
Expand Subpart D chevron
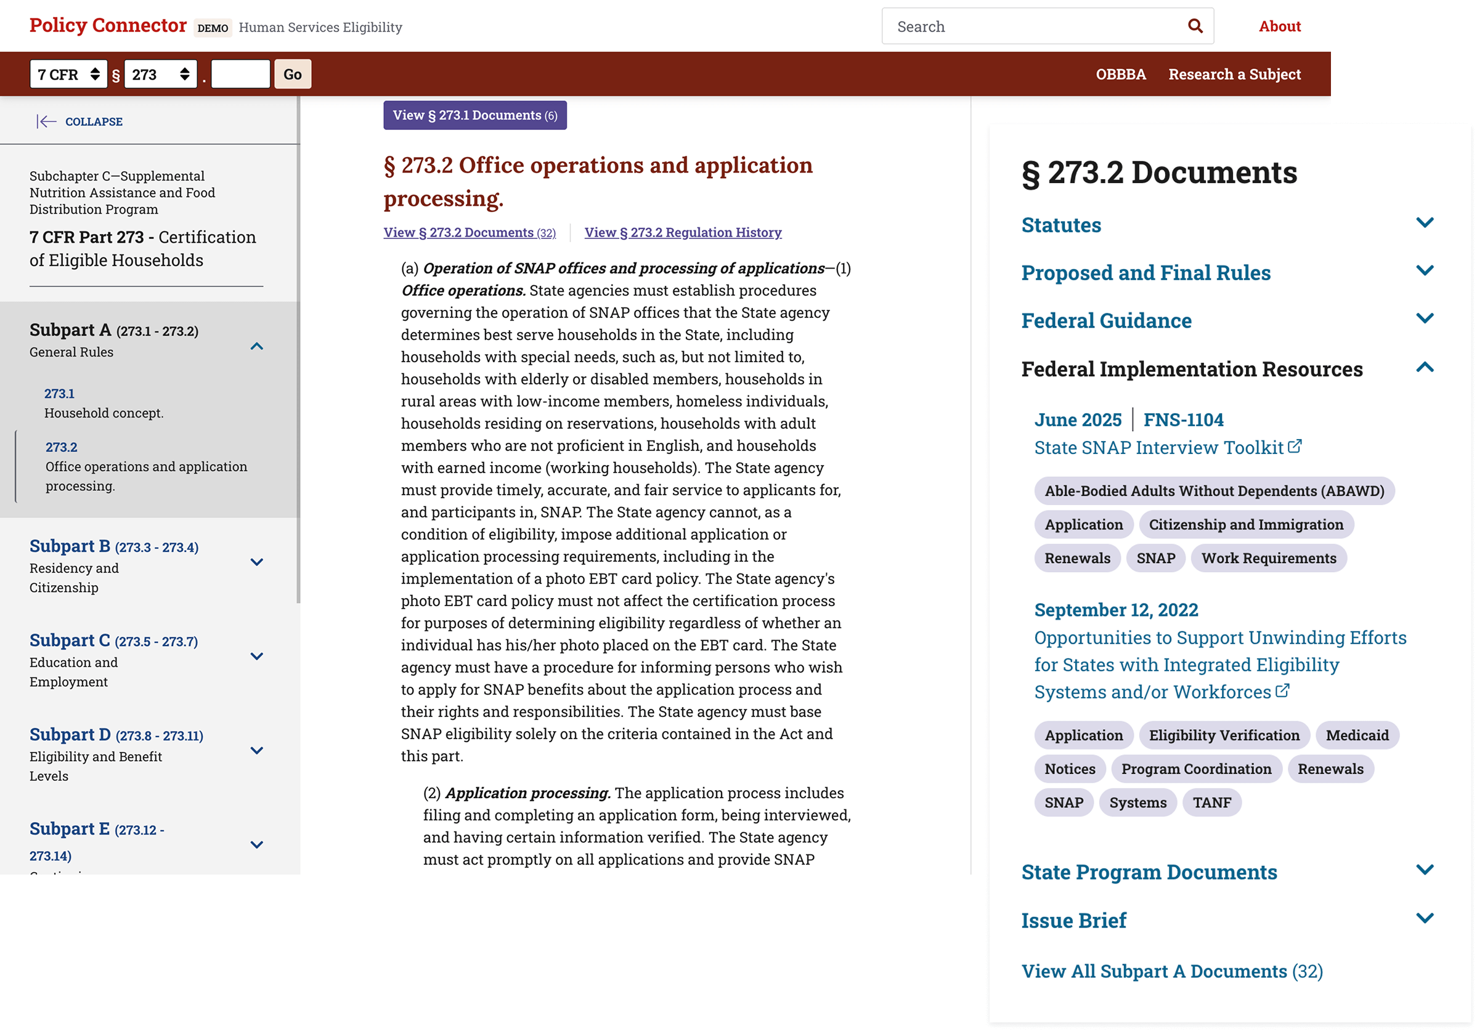(257, 751)
